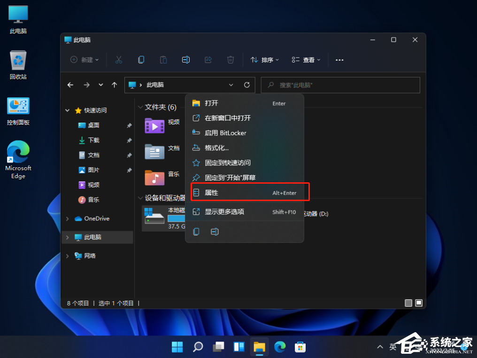The width and height of the screenshot is (477, 358).
Task: Click the Windows Start button on taskbar
Action: 177,347
